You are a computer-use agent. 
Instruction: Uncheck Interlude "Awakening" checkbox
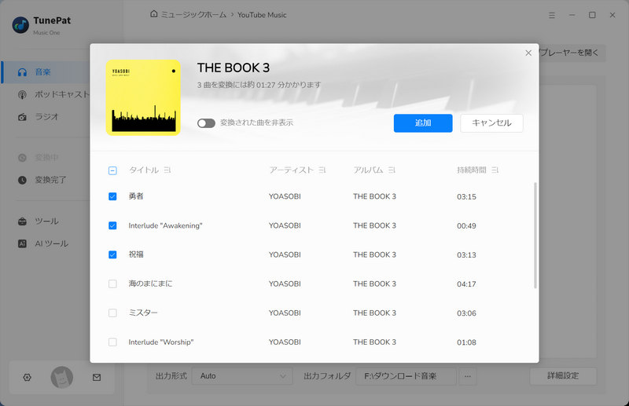(112, 225)
